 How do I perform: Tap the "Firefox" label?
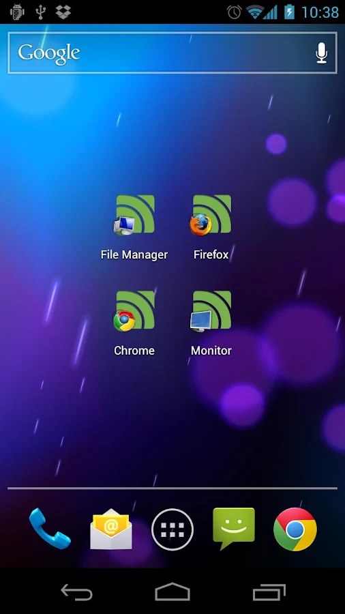(211, 254)
